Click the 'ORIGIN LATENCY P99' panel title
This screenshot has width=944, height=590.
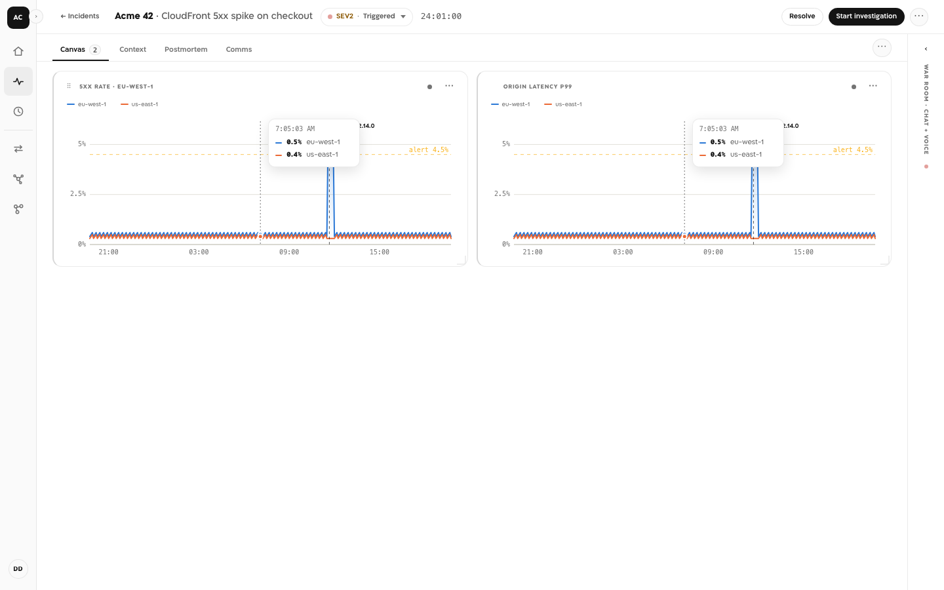[538, 87]
